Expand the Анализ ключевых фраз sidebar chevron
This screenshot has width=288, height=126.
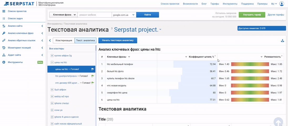42,33
